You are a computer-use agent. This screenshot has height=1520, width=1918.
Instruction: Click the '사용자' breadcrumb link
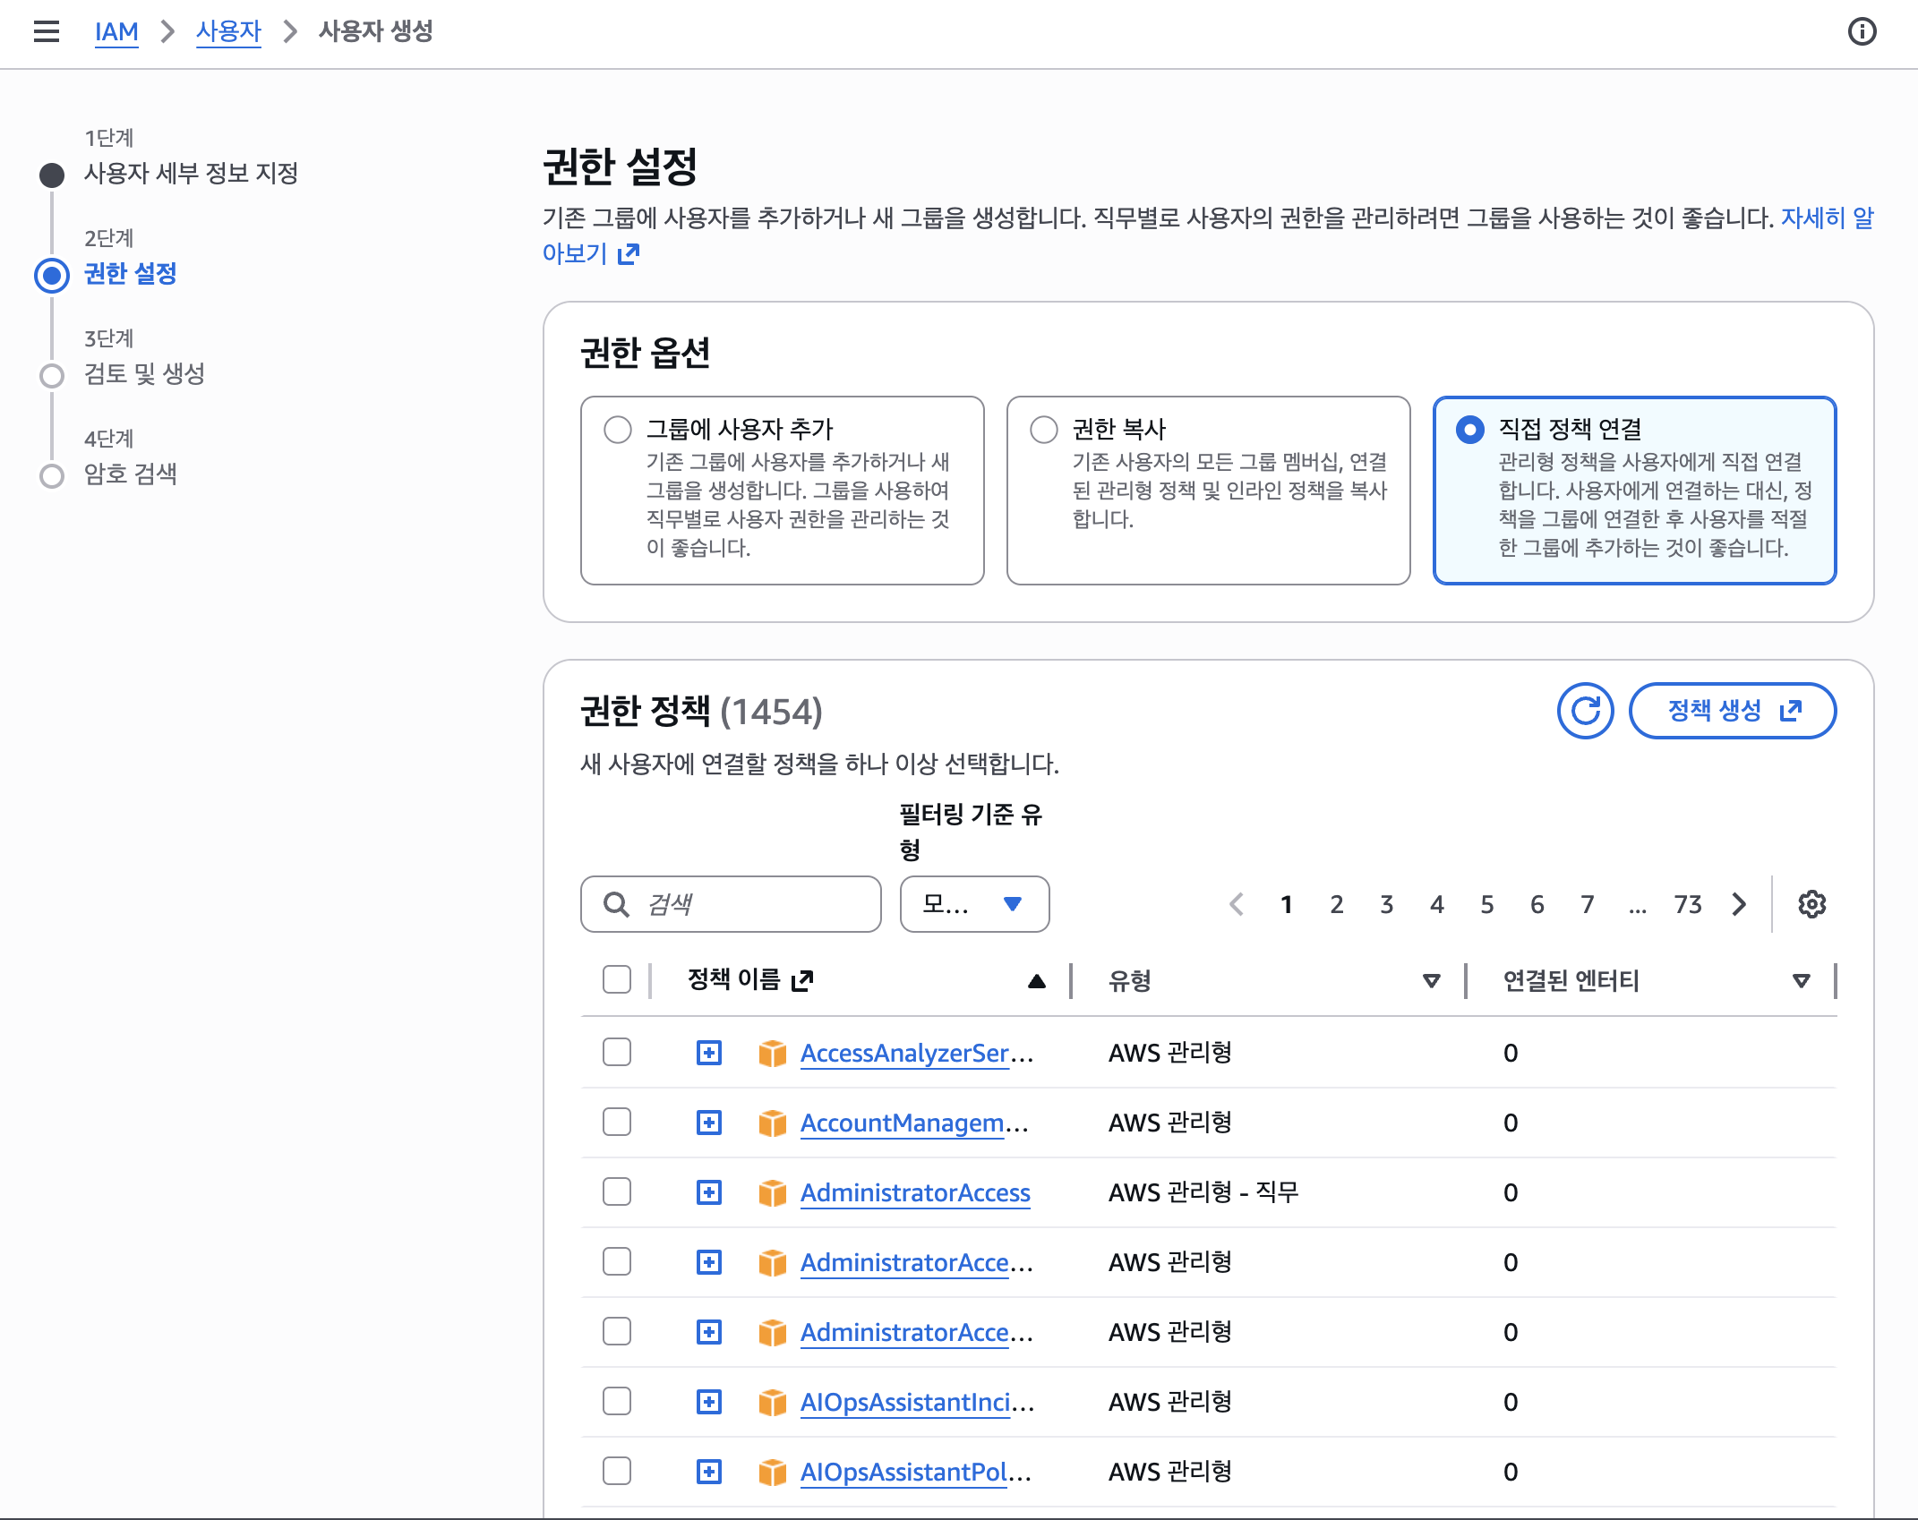(x=228, y=32)
